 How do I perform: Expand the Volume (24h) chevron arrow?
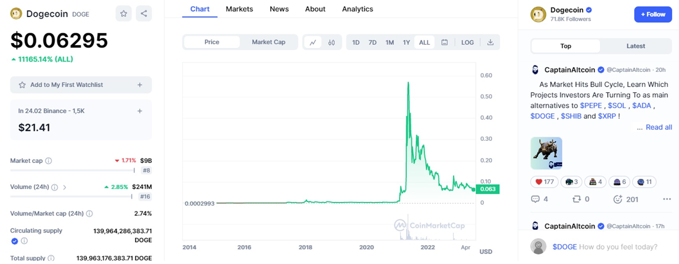[x=65, y=188]
